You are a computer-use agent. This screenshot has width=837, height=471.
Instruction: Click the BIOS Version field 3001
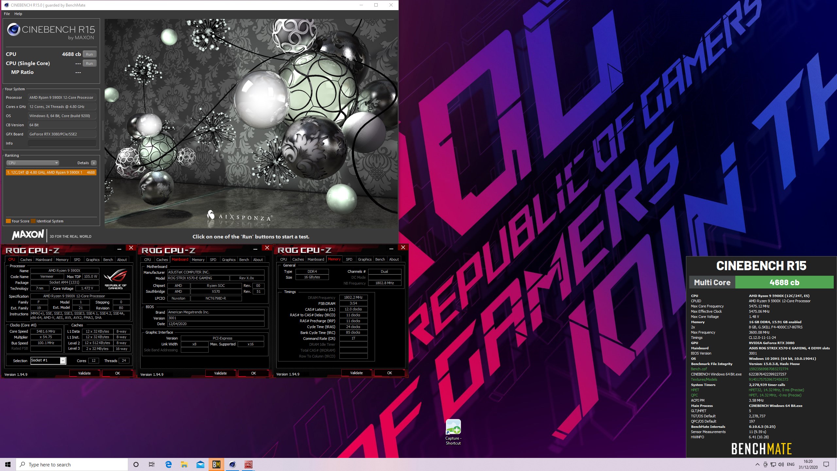215,318
